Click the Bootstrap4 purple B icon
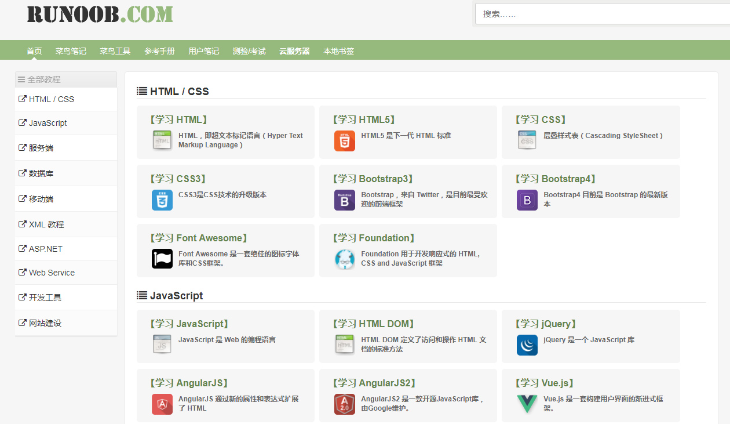Viewport: 730px width, 424px height. click(x=527, y=200)
